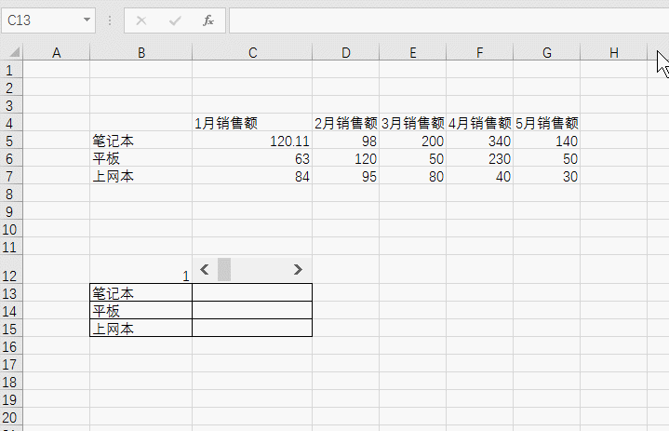This screenshot has width=669, height=431.
Task: Click the Cancel X formula bar icon
Action: 141,20
